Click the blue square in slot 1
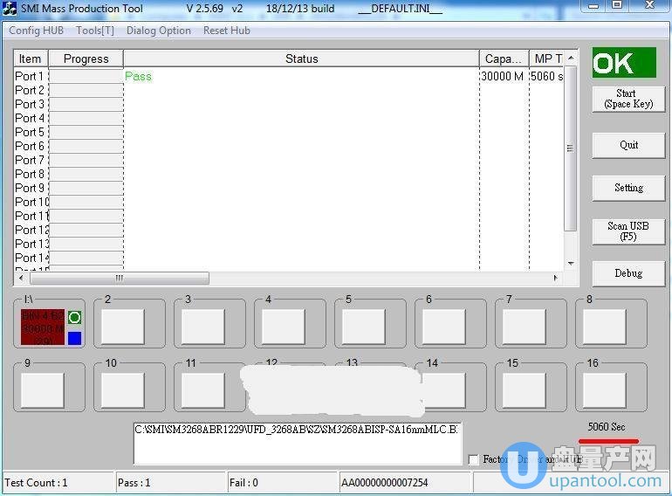 (74, 338)
